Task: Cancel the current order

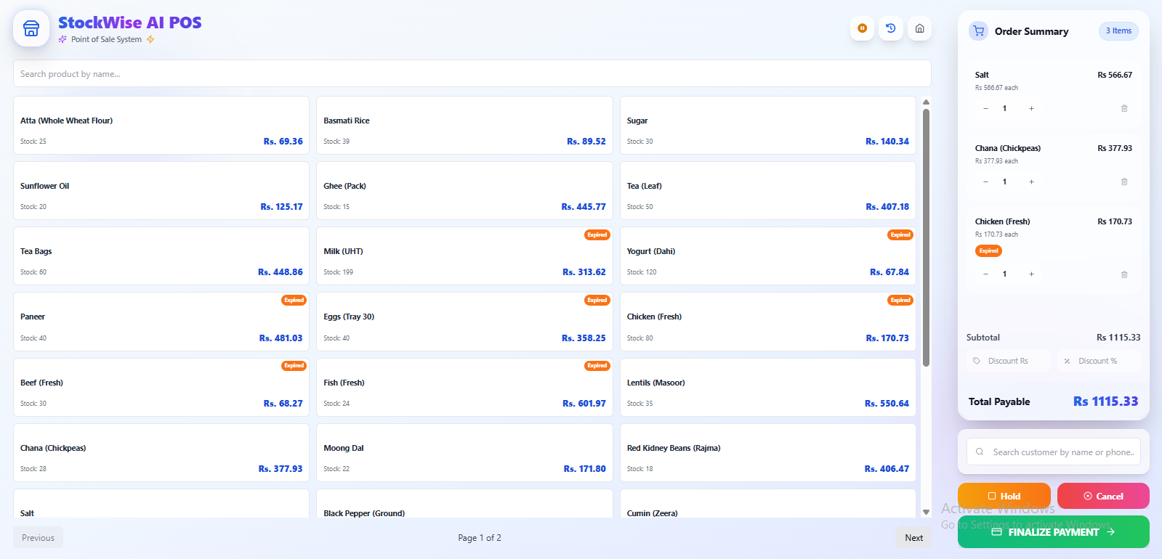Action: pos(1102,496)
